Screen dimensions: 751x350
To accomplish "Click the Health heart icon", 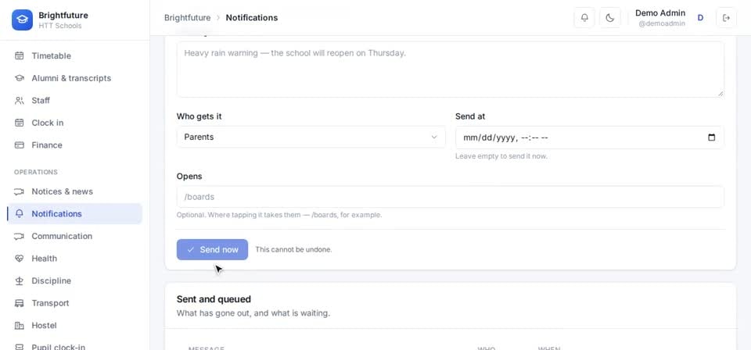I will pyautogui.click(x=19, y=258).
